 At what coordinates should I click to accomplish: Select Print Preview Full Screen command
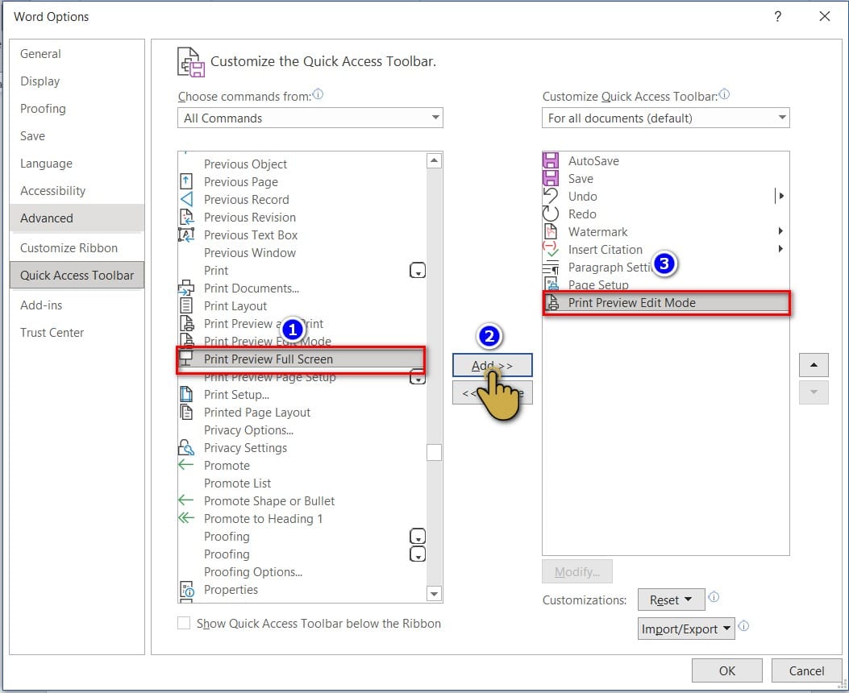click(301, 359)
